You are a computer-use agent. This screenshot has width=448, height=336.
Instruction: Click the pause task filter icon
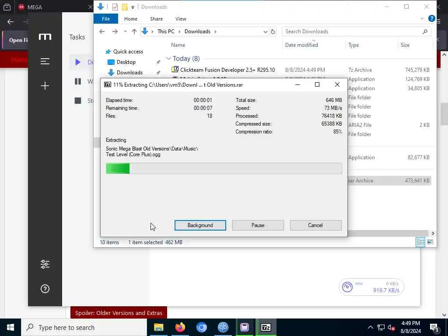(78, 81)
